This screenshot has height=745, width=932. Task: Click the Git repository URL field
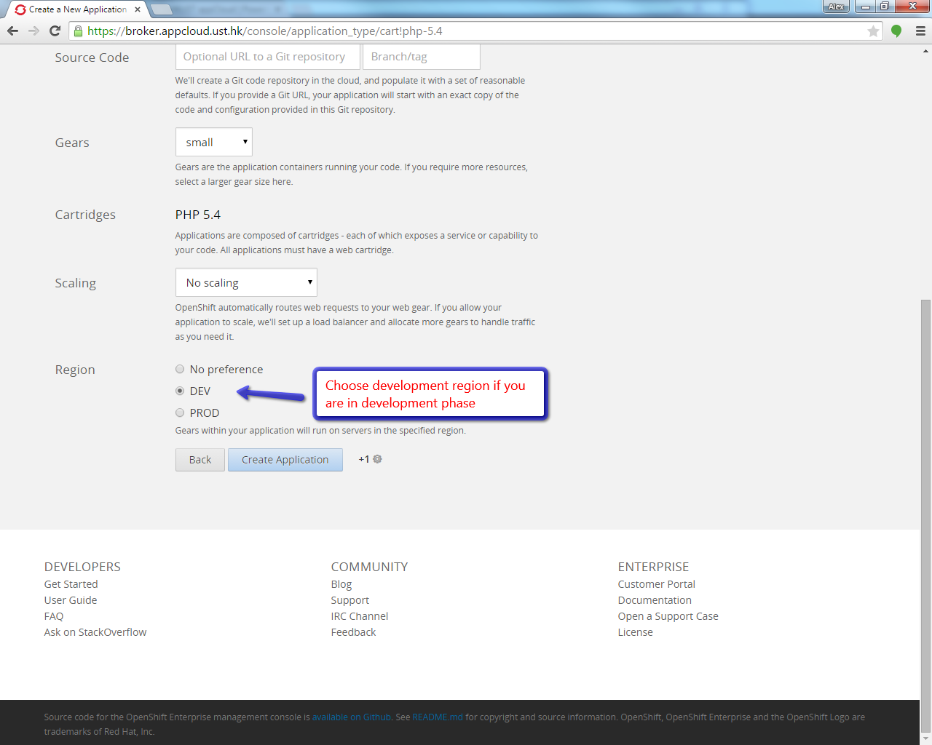267,57
